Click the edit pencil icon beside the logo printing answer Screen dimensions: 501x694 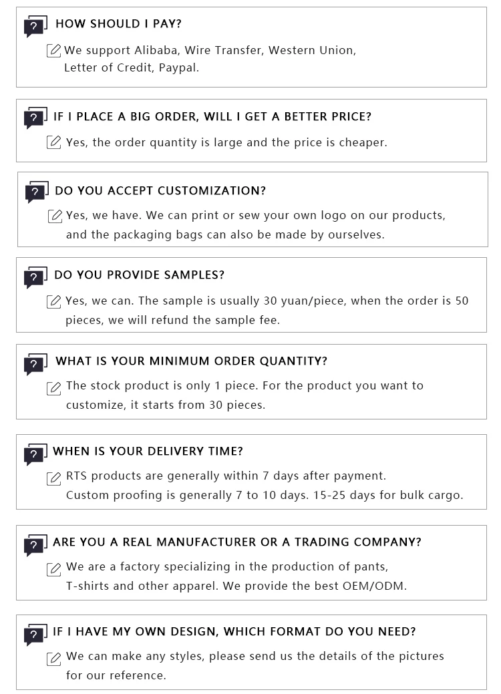tap(55, 216)
